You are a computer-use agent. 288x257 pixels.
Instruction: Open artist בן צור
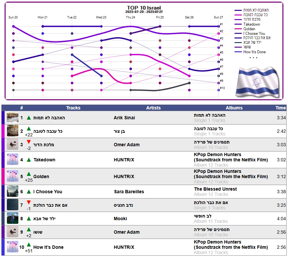tap(119, 131)
